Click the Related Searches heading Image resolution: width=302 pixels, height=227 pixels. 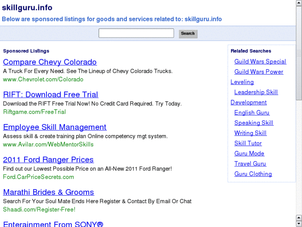251,51
